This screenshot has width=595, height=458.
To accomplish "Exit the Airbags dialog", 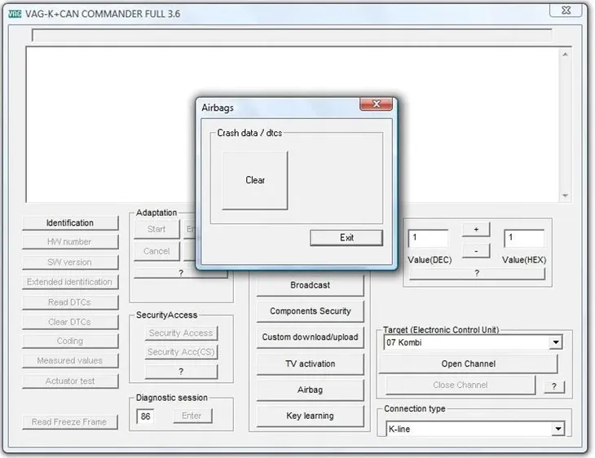I will [x=346, y=238].
